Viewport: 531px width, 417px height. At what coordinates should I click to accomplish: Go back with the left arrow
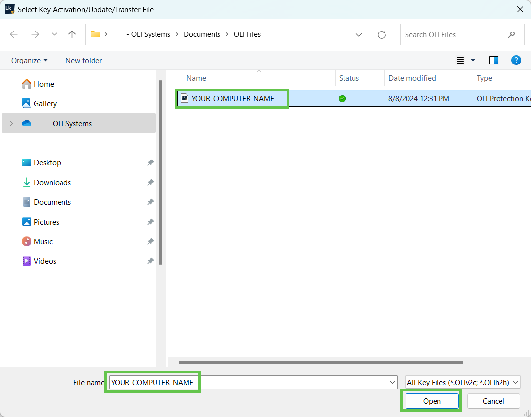[x=14, y=34]
